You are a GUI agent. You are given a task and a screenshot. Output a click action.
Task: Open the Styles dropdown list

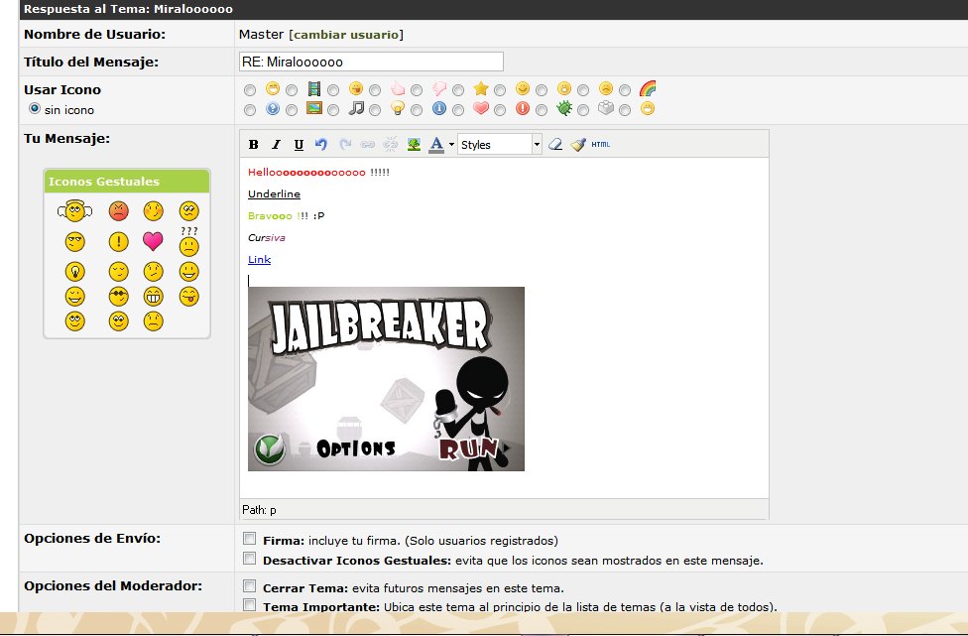point(500,145)
